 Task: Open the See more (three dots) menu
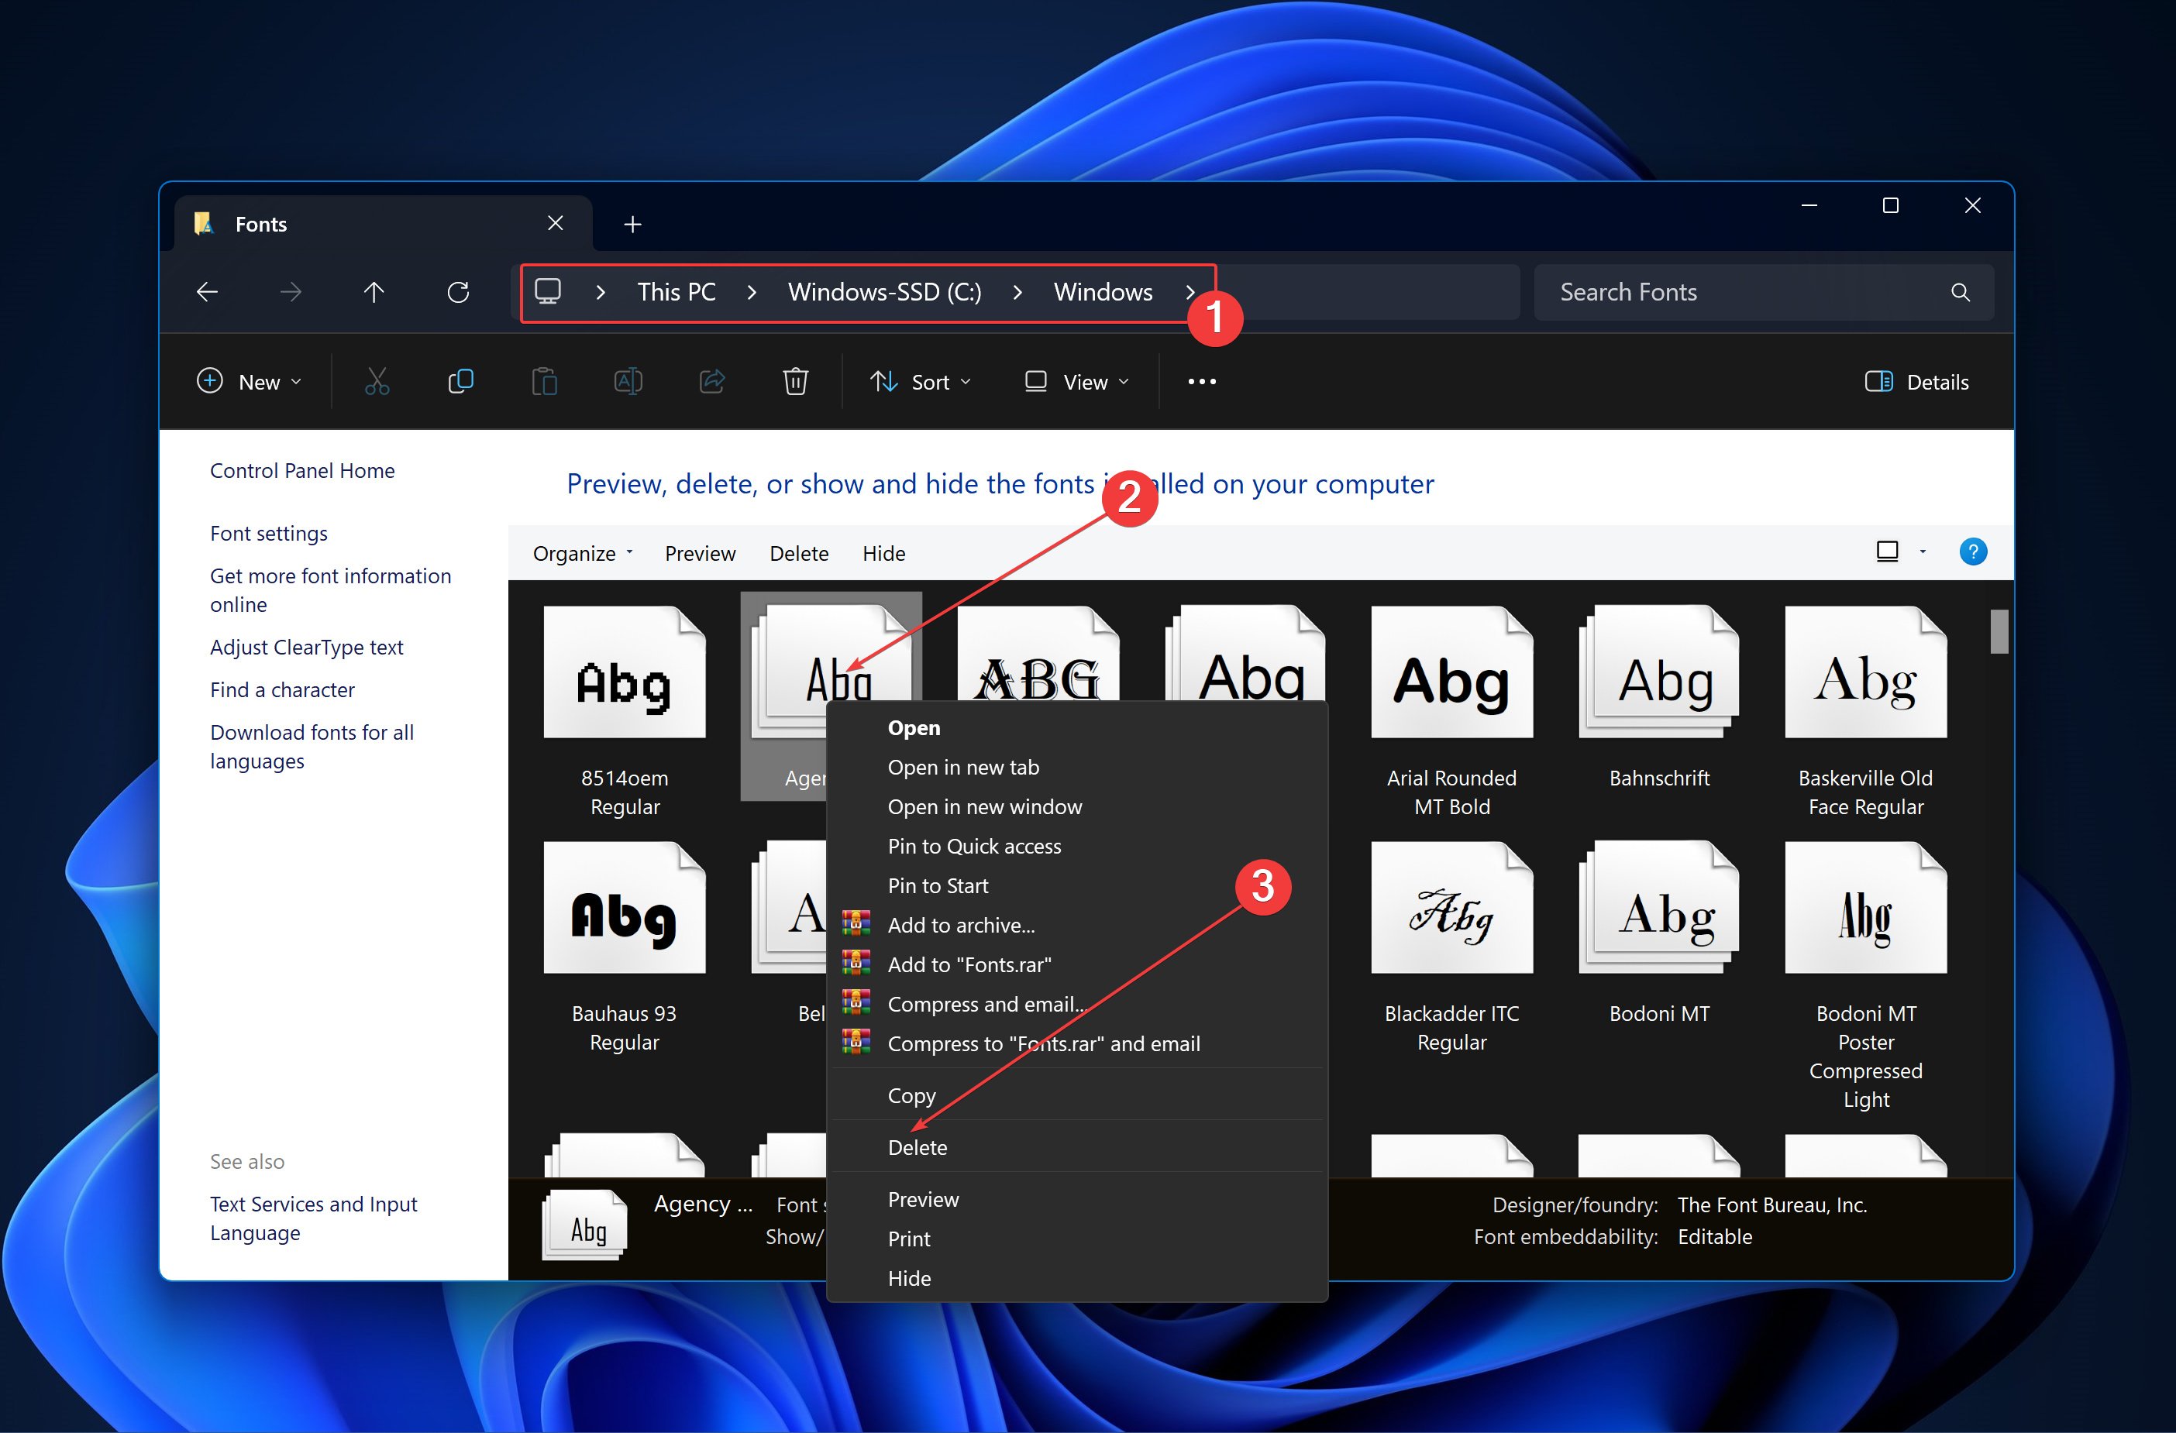1201,381
